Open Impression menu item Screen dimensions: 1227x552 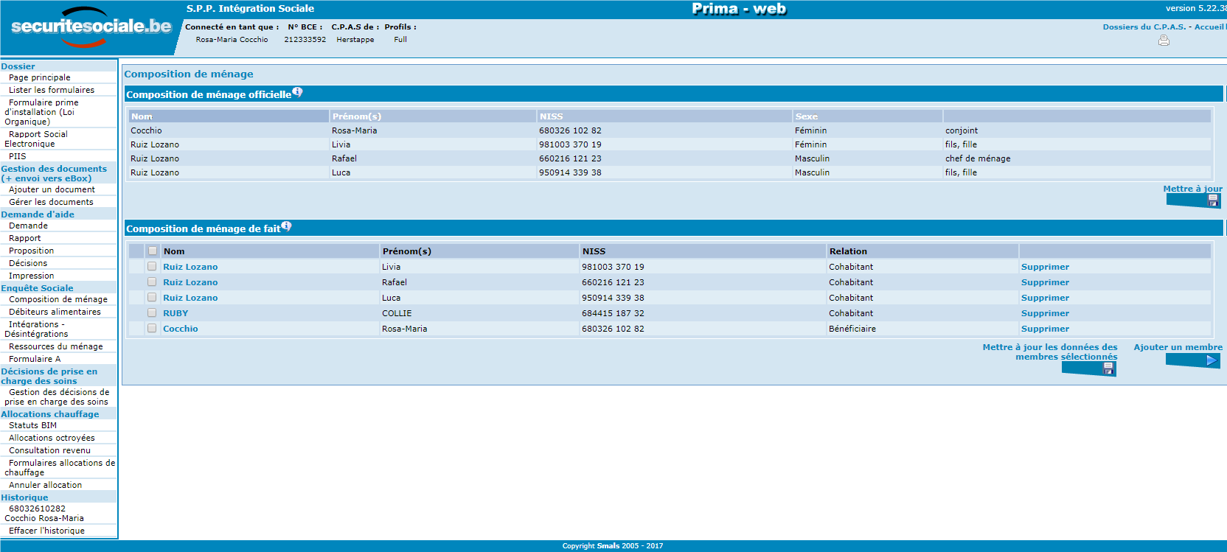click(31, 276)
